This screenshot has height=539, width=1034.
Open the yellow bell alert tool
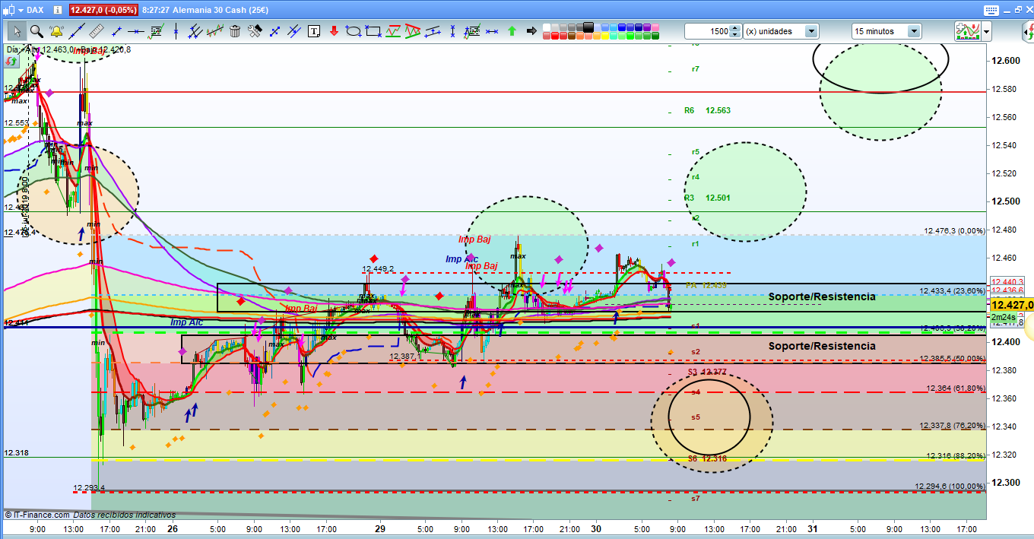(56, 31)
